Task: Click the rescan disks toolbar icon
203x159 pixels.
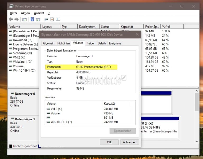Action: [x=46, y=19]
